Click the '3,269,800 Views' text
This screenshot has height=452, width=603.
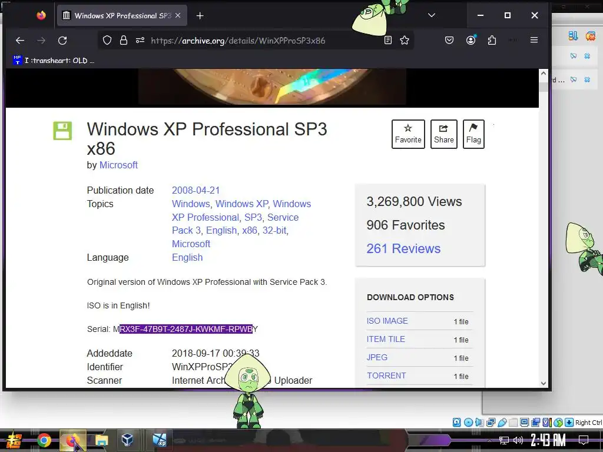coord(414,201)
